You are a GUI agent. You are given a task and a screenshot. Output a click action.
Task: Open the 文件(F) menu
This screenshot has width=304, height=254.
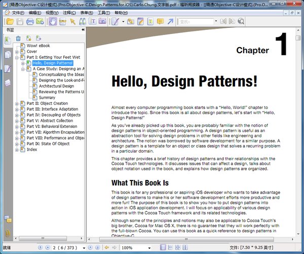[18, 12]
